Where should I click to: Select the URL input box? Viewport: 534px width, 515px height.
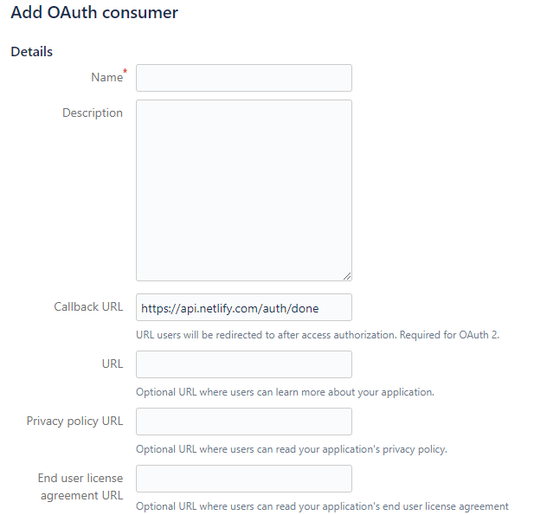pos(243,364)
